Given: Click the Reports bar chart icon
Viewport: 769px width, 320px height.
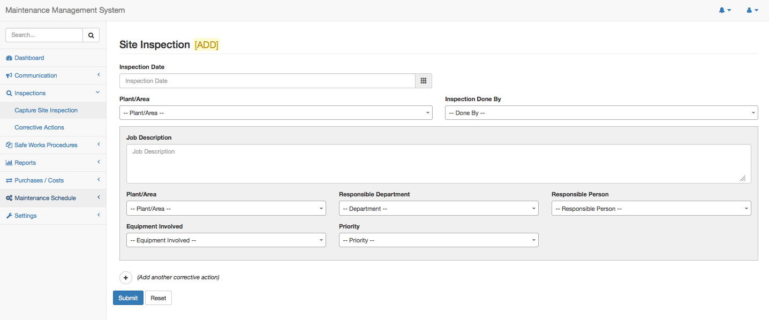Looking at the screenshot, I should tap(9, 163).
